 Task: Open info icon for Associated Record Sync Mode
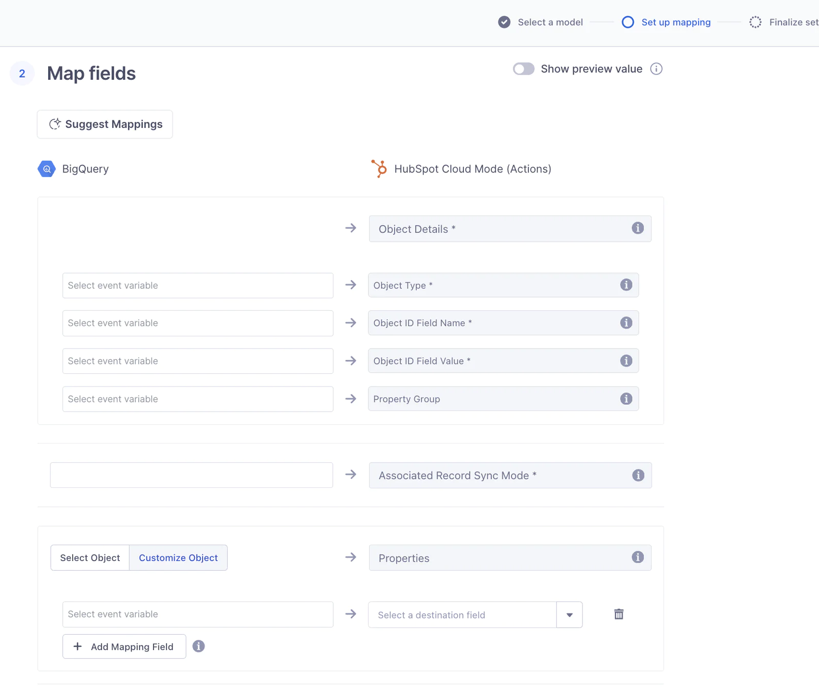pyautogui.click(x=638, y=476)
